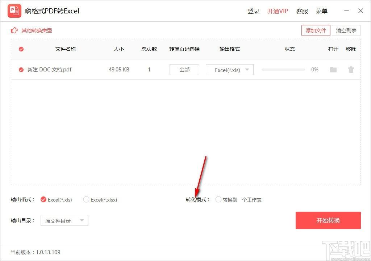
Task: Select Excel(*.xls) output format radio button
Action: [43, 199]
